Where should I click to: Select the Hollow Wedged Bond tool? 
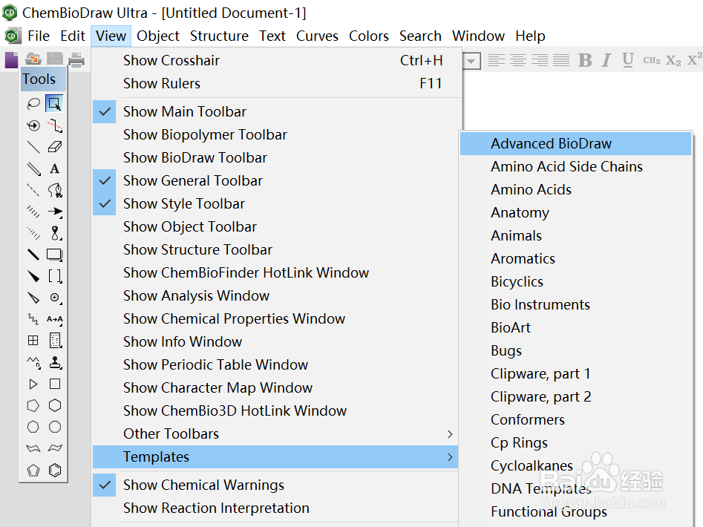pyautogui.click(x=33, y=298)
